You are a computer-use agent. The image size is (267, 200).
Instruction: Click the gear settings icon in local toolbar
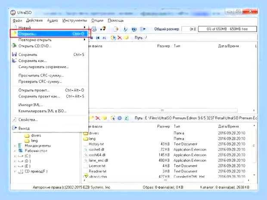point(120,118)
